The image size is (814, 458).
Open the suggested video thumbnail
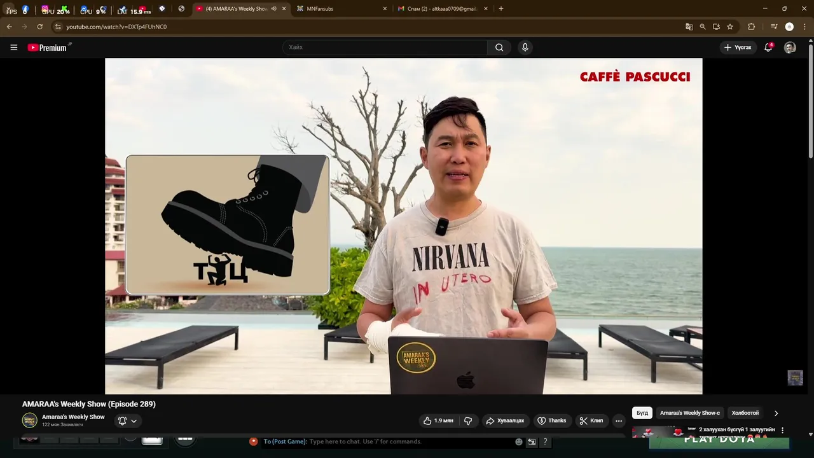coord(659,431)
